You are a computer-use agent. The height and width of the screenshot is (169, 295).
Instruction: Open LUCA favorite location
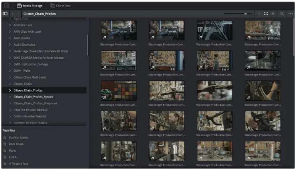point(13,157)
